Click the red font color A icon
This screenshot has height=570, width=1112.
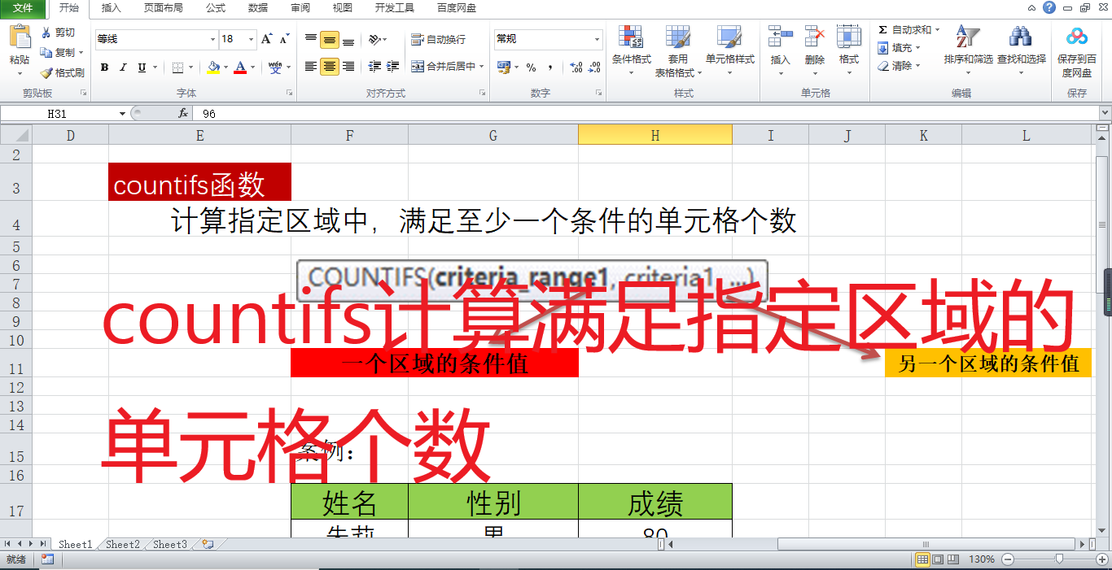240,67
